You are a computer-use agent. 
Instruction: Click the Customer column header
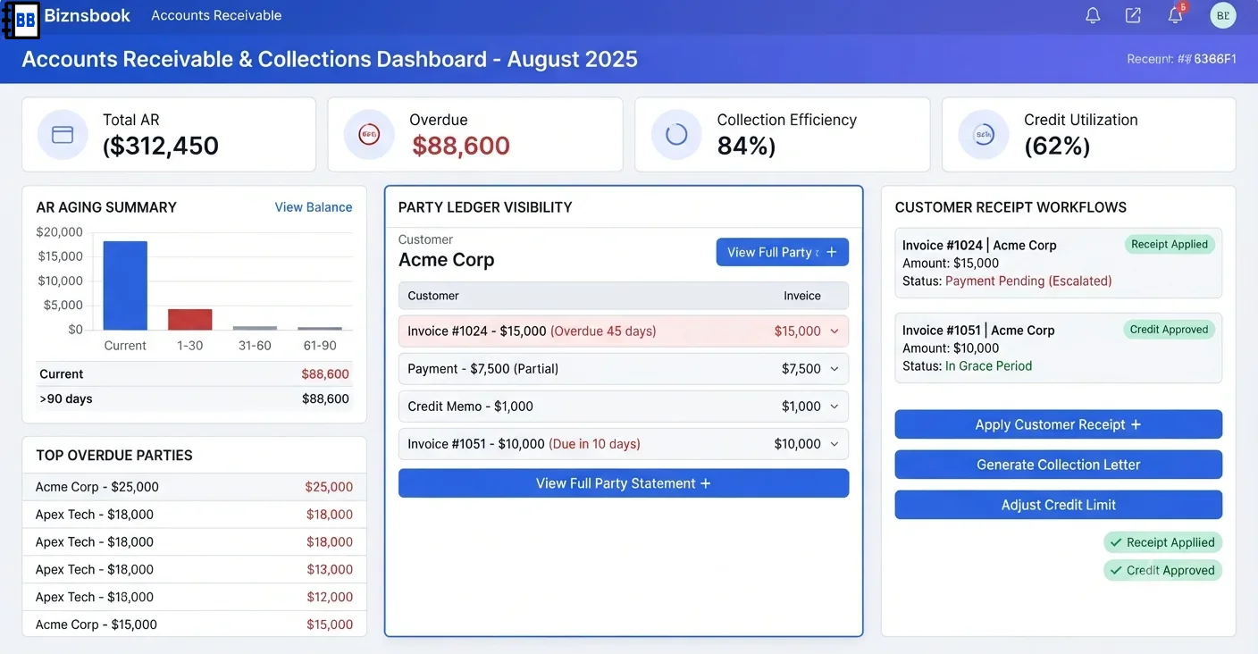point(433,296)
